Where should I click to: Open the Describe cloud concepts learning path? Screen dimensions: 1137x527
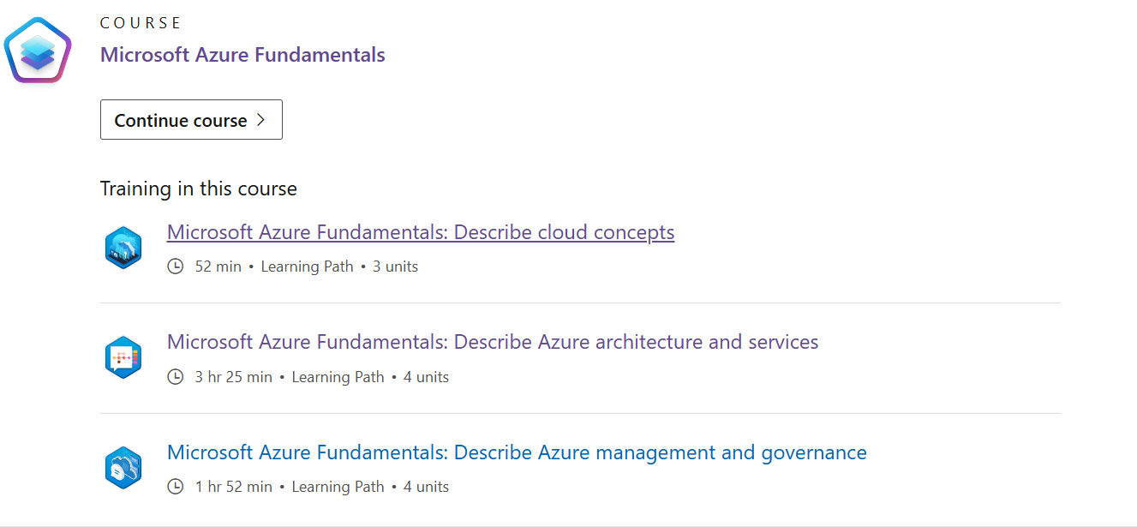pyautogui.click(x=421, y=232)
